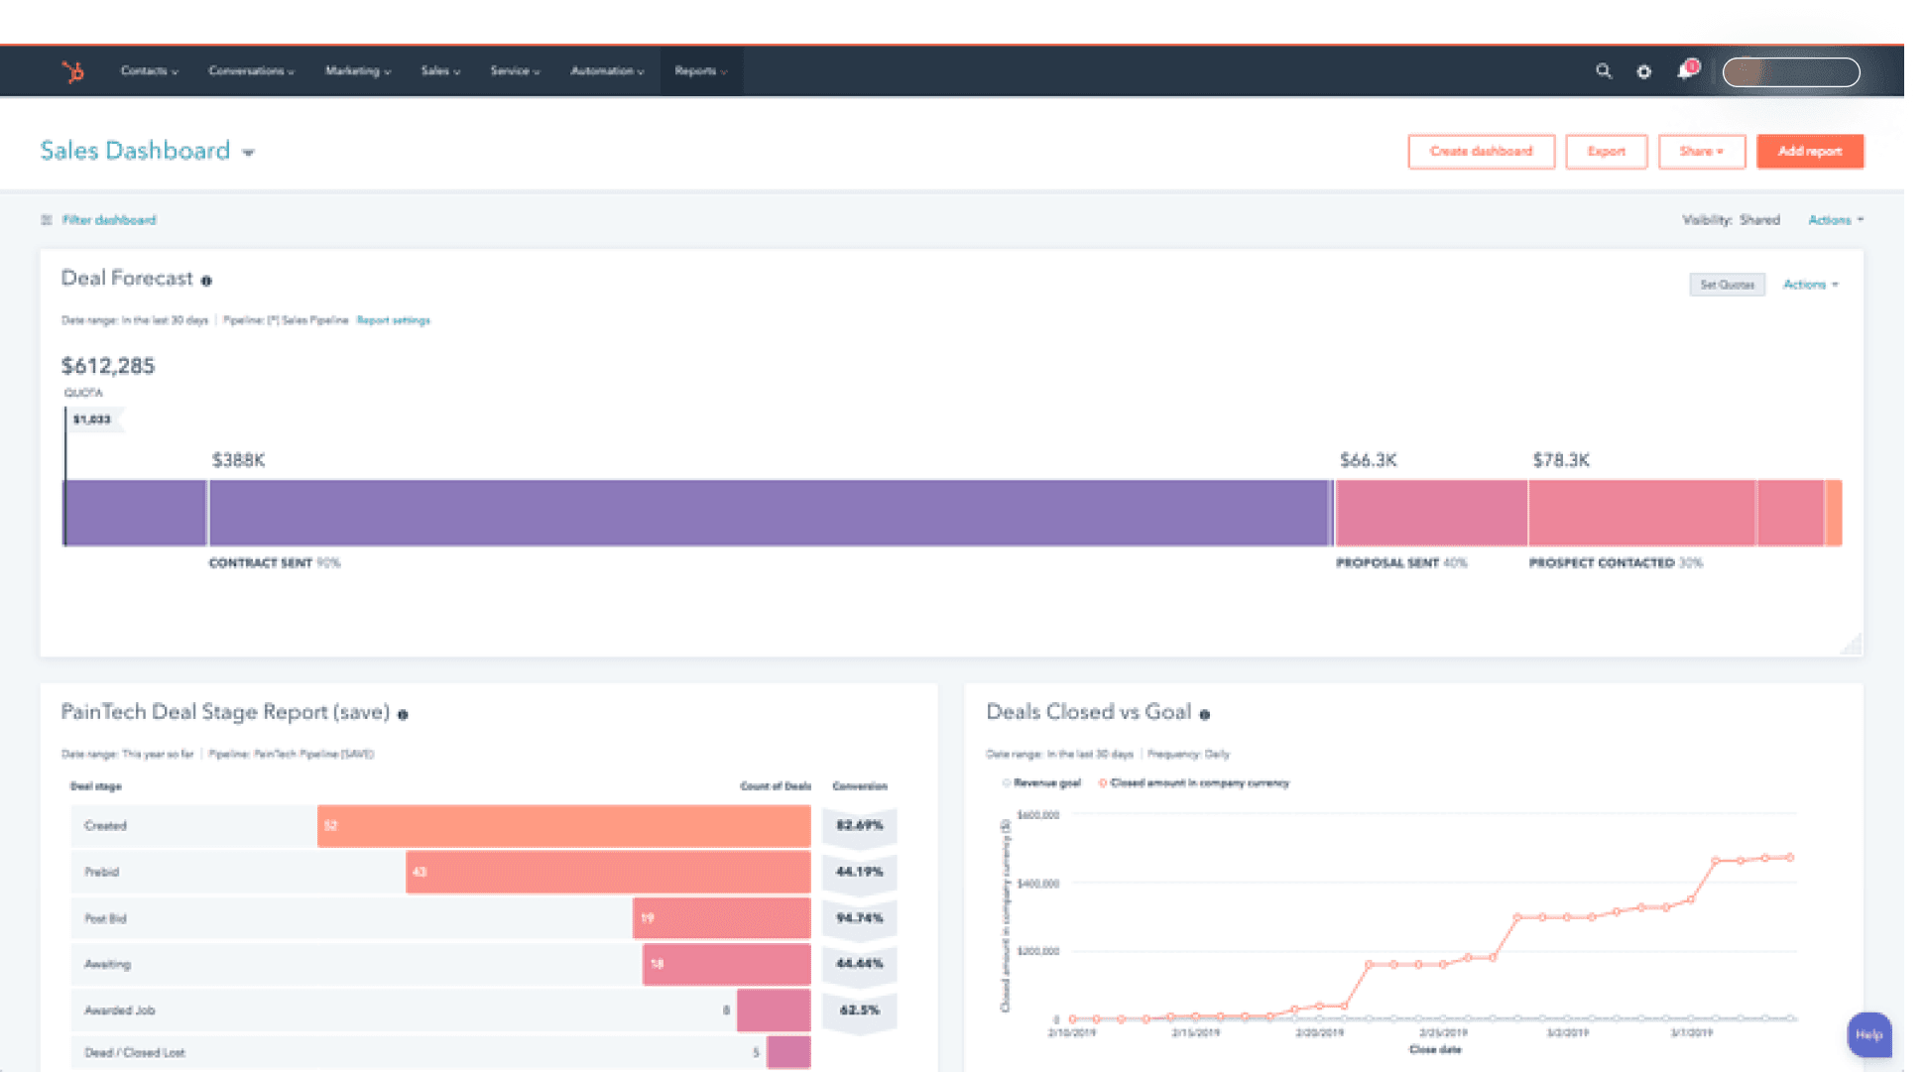Click the Export button
1928x1072 pixels.
(x=1605, y=151)
